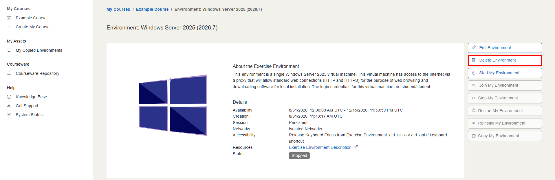Start the environment with Start My Environment
555x180 pixels.
tap(505, 73)
